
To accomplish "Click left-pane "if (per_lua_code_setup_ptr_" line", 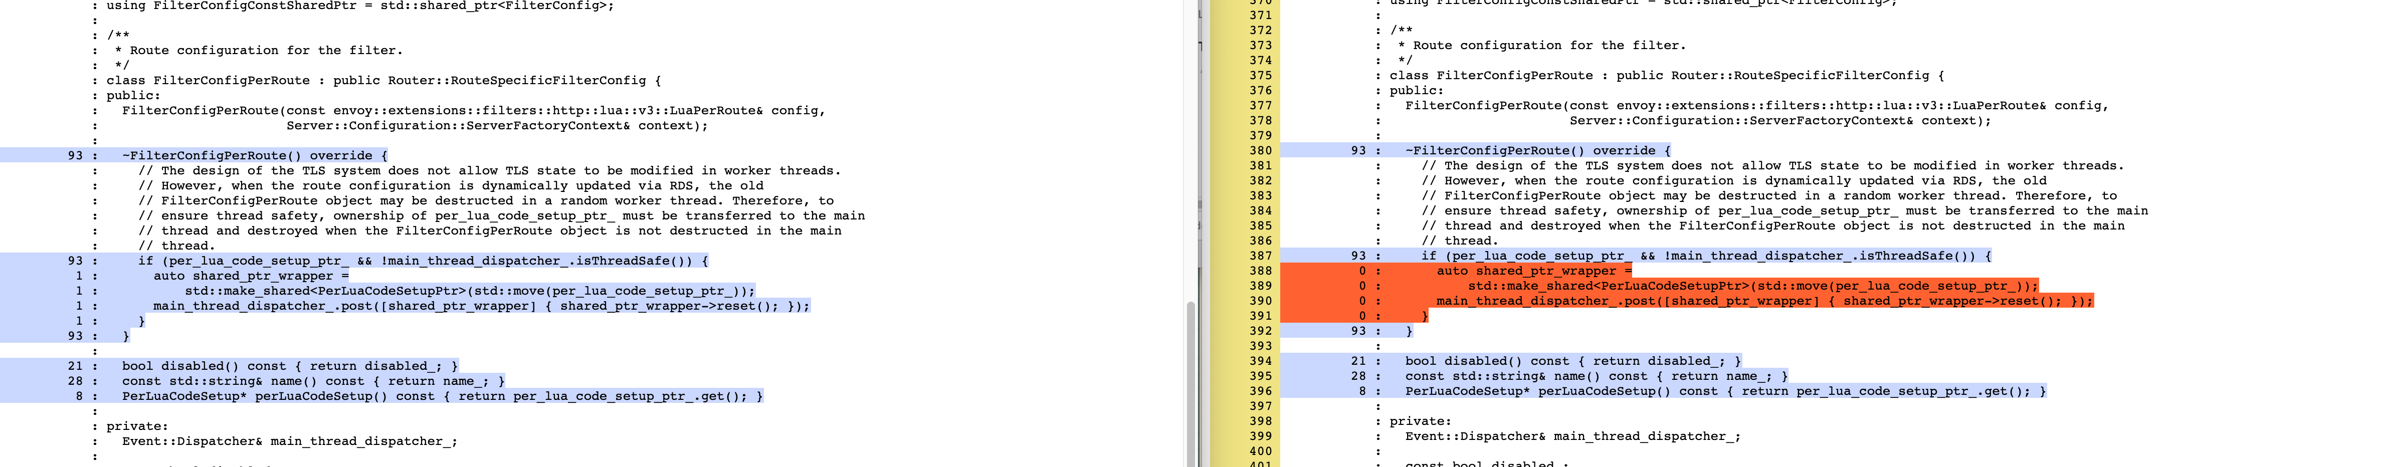I will point(424,261).
